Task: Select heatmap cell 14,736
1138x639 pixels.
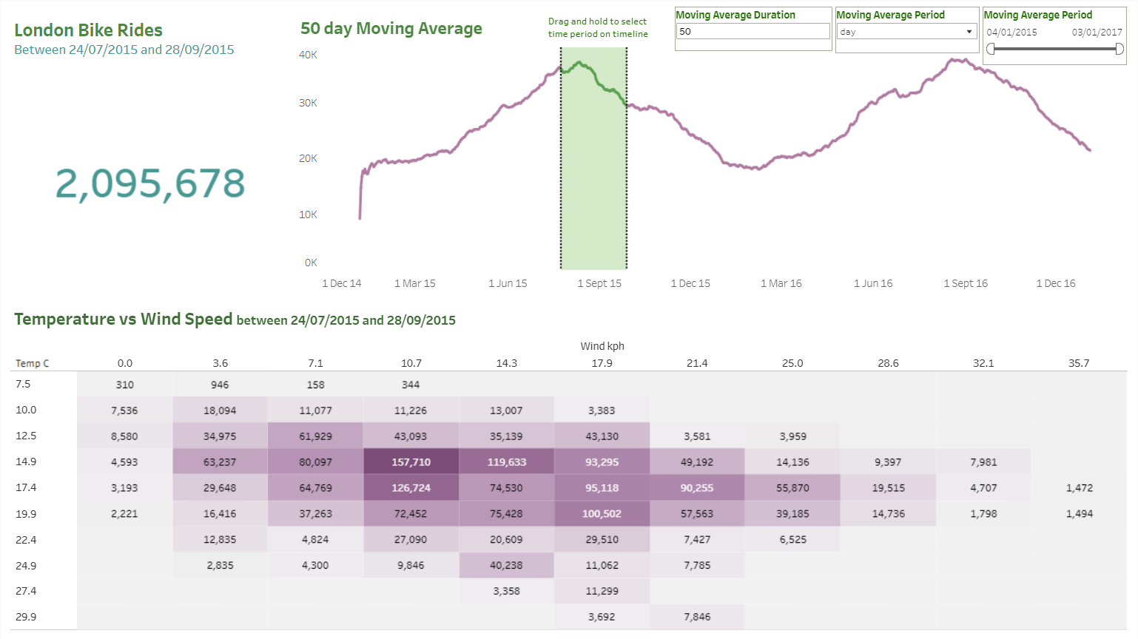Action: 888,513
